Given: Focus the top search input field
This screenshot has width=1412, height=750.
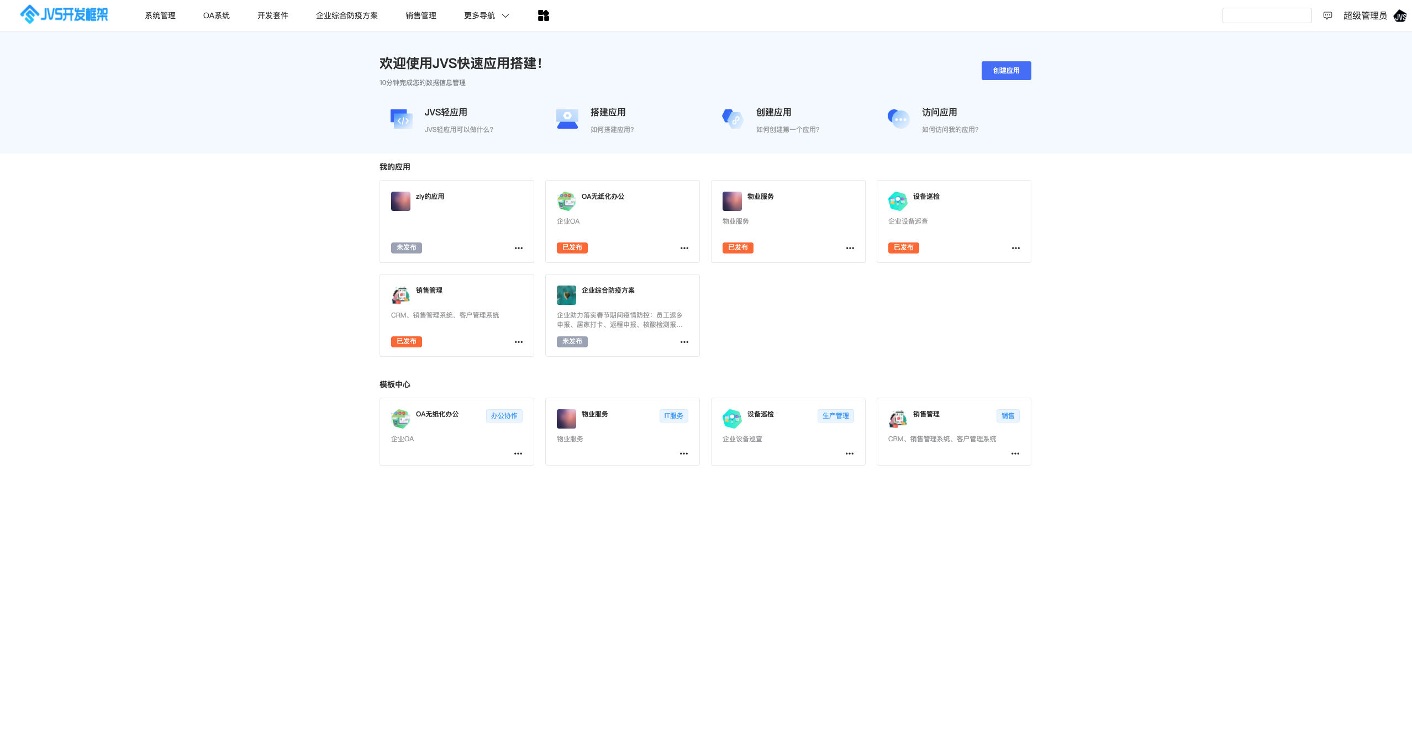Looking at the screenshot, I should (1267, 15).
